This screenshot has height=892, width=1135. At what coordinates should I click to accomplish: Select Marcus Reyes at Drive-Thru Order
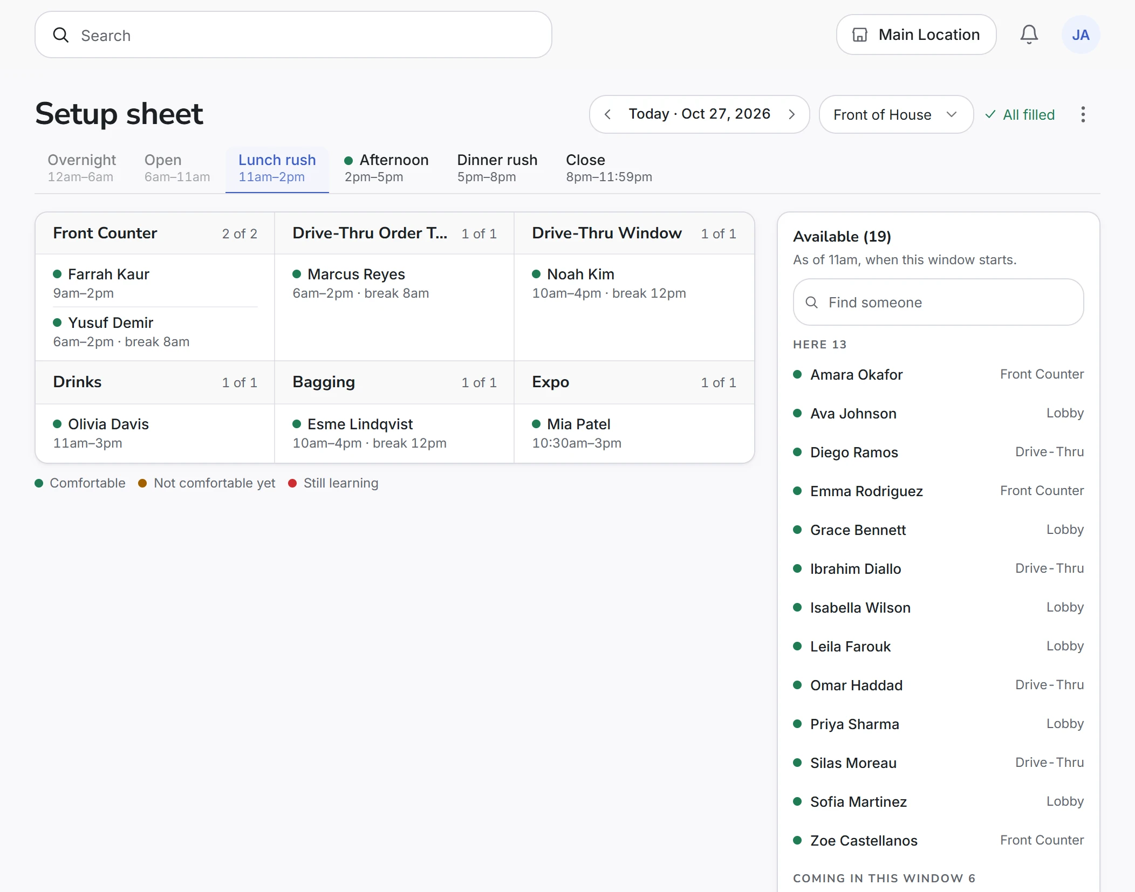(x=394, y=283)
